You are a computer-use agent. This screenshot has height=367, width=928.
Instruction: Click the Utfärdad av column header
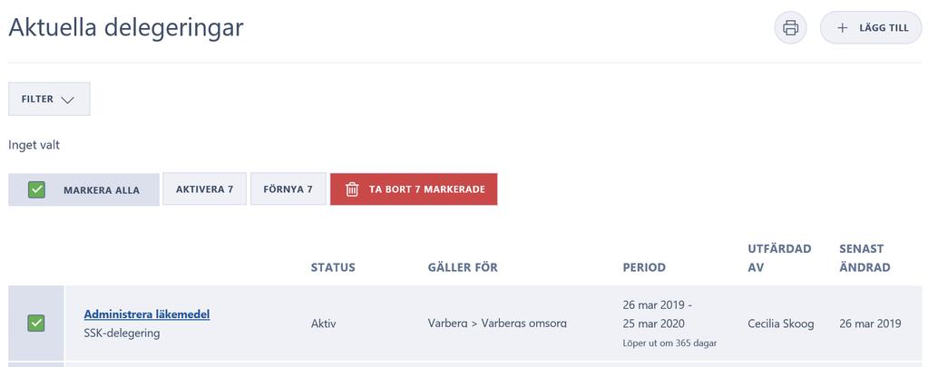click(x=779, y=257)
